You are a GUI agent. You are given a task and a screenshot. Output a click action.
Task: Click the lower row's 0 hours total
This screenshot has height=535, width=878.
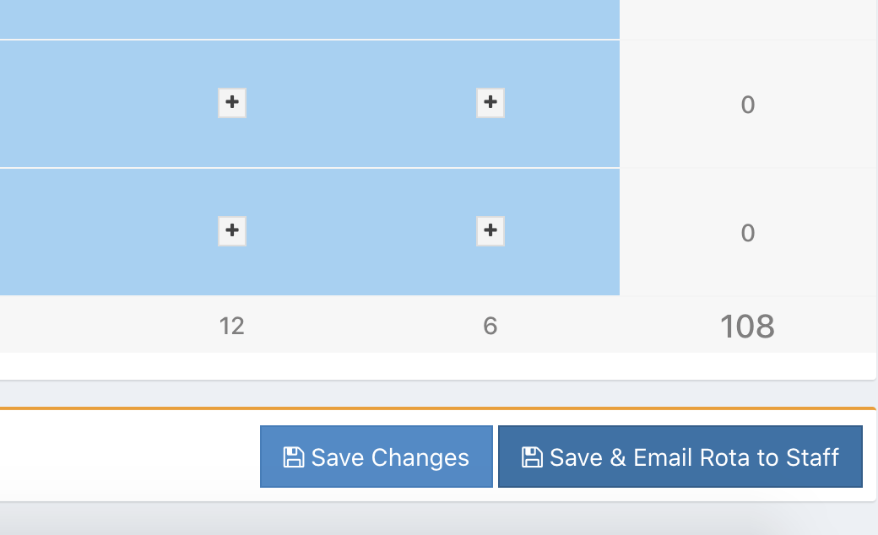[747, 233]
